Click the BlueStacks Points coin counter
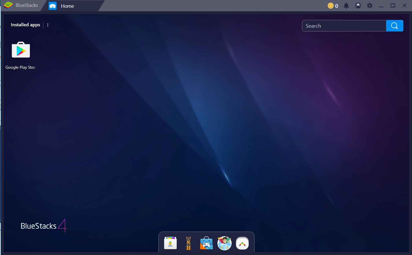Image resolution: width=412 pixels, height=255 pixels. (333, 5)
